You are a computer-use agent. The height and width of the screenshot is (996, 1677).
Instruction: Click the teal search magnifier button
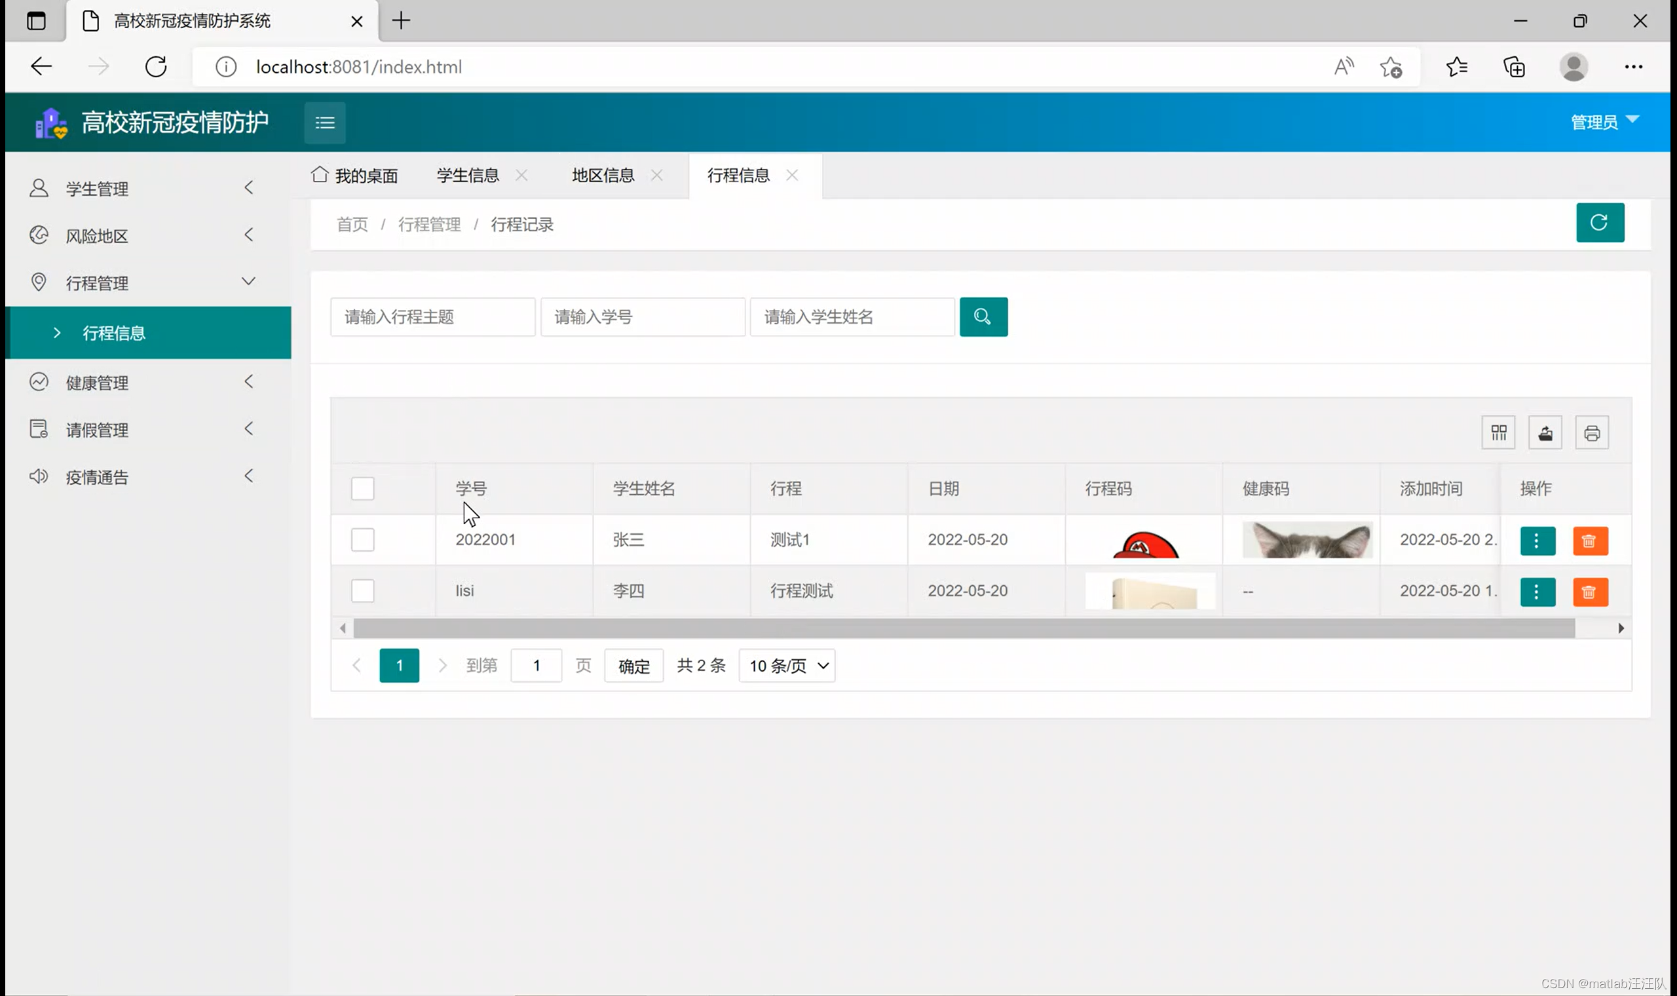pyautogui.click(x=983, y=316)
